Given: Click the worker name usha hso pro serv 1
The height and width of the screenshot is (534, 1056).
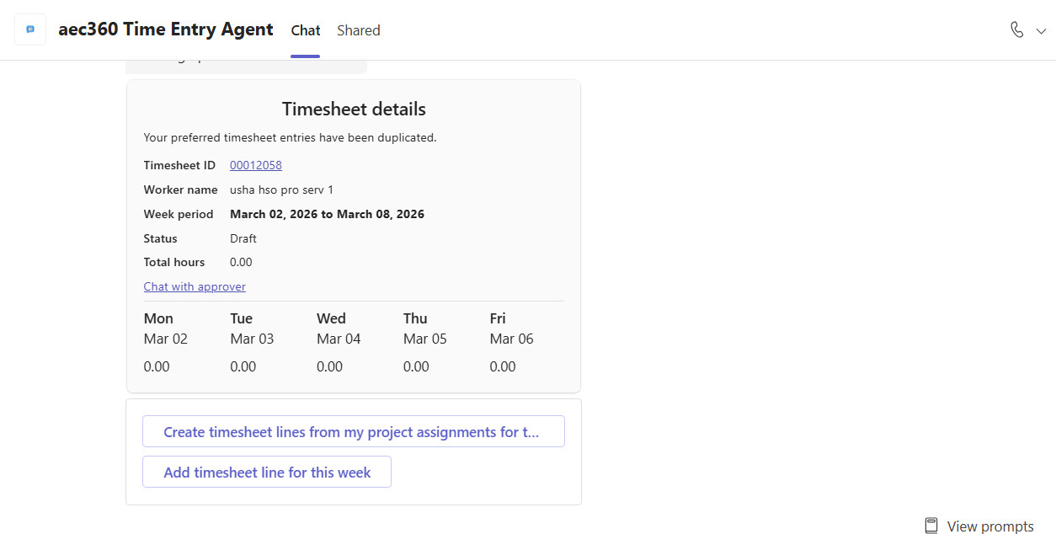Looking at the screenshot, I should pos(281,190).
